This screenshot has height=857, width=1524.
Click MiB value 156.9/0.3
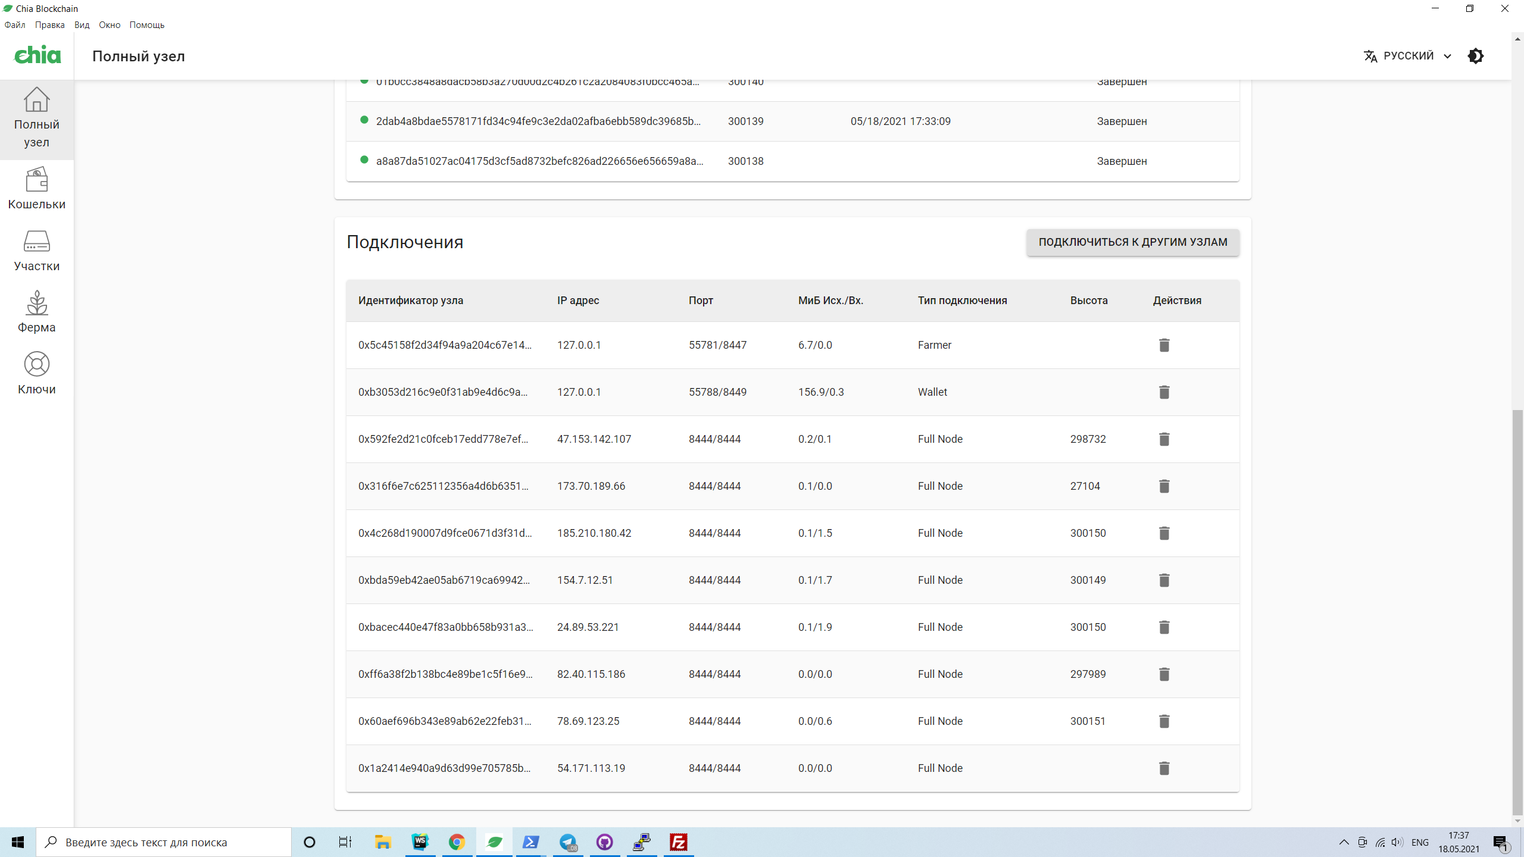[821, 392]
